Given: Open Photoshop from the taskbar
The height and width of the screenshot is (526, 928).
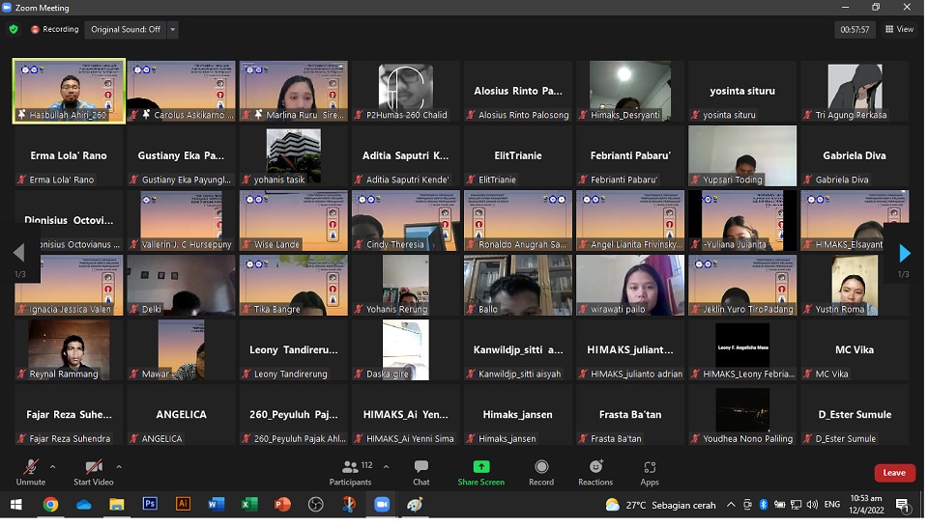Looking at the screenshot, I should [150, 505].
